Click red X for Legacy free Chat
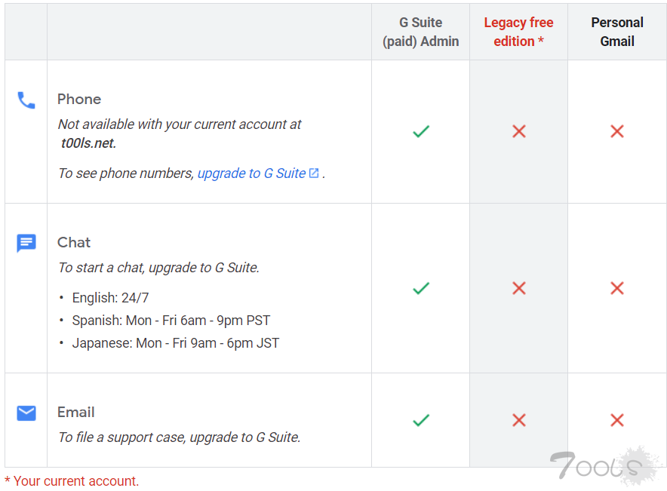Screen dimensions: 667x491 point(519,288)
